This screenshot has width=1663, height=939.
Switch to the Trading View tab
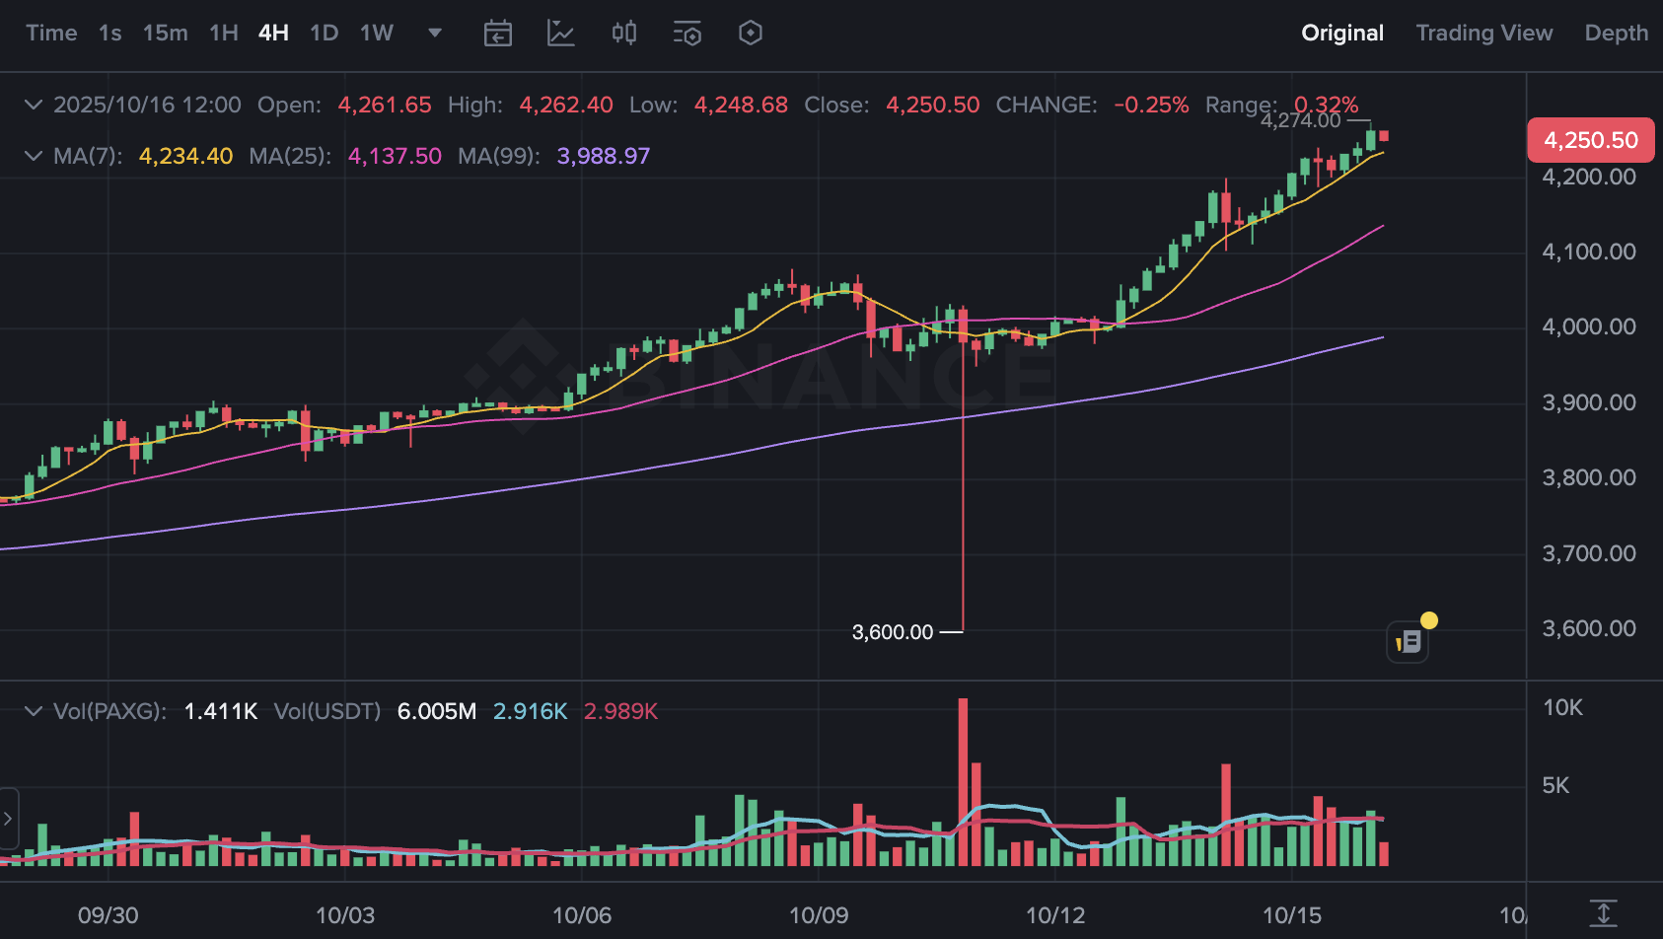tap(1484, 34)
